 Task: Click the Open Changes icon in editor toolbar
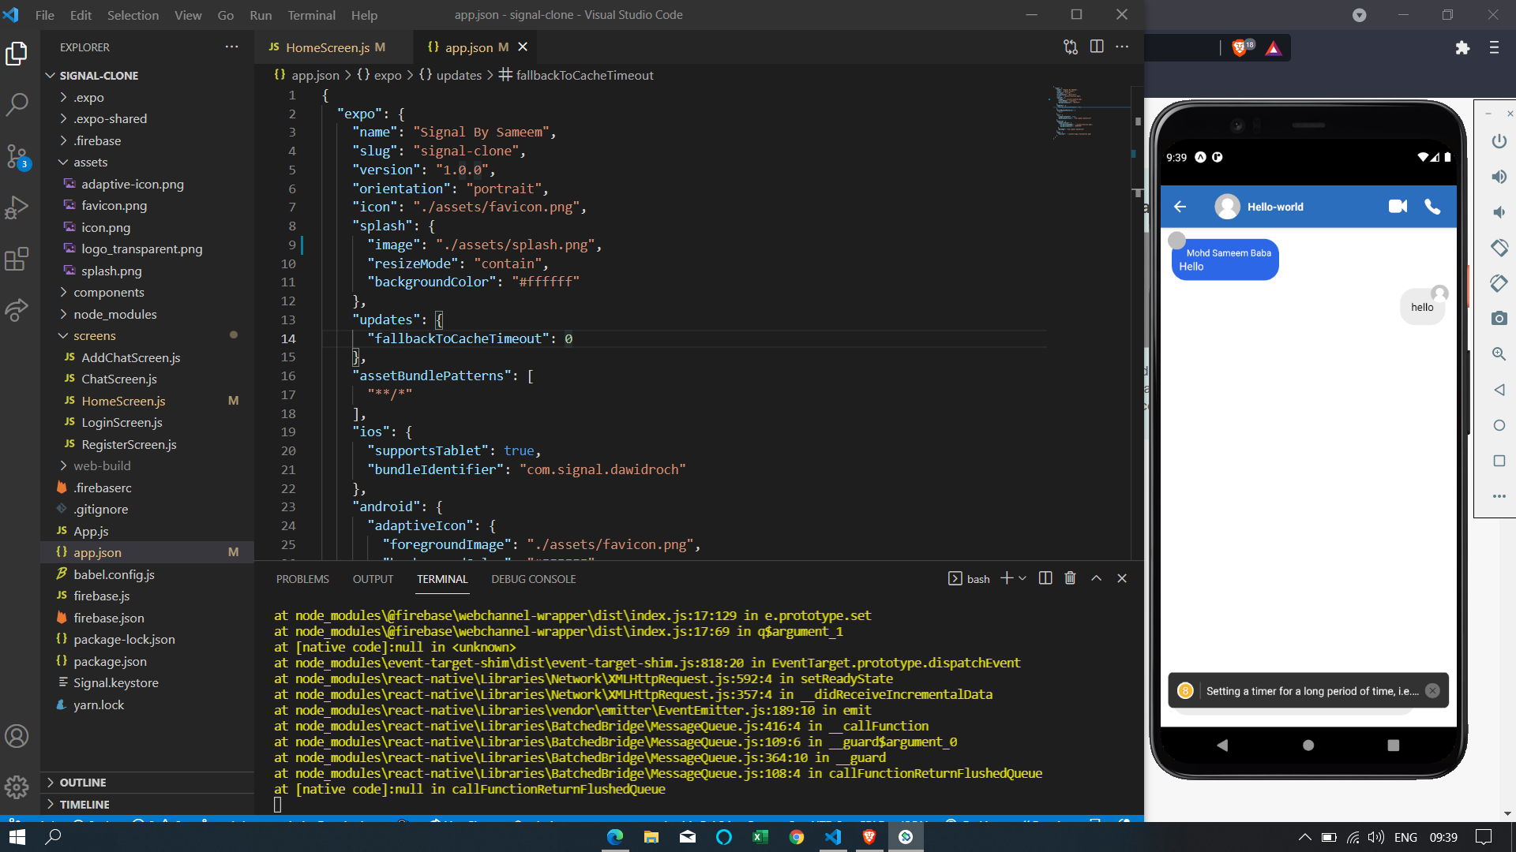tap(1071, 47)
